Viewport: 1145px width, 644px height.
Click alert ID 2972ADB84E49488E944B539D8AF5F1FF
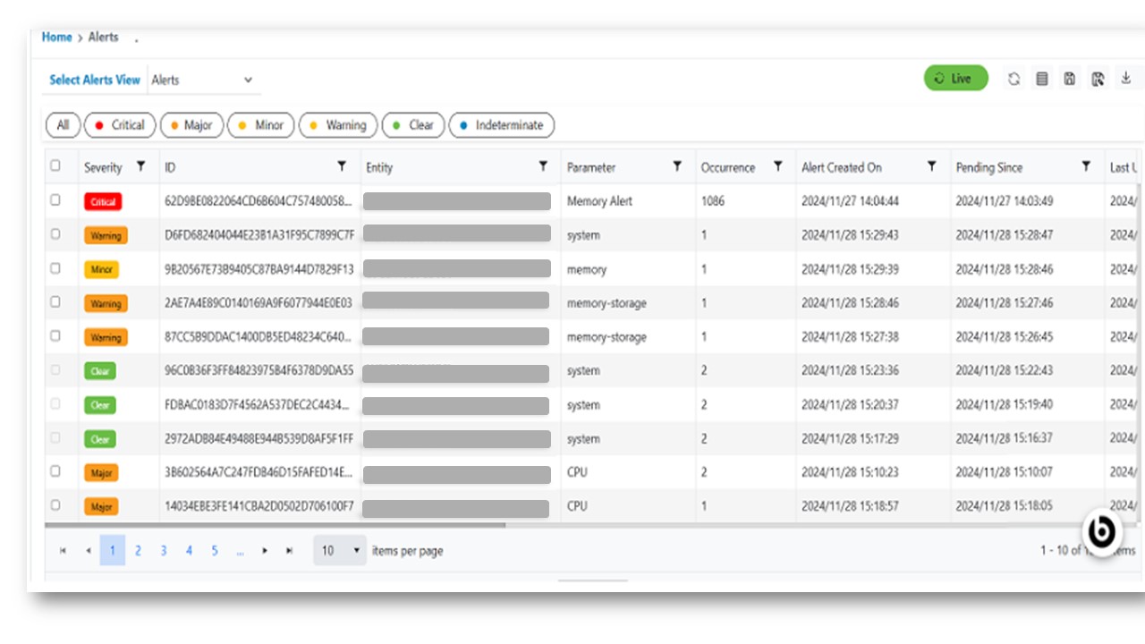point(259,439)
